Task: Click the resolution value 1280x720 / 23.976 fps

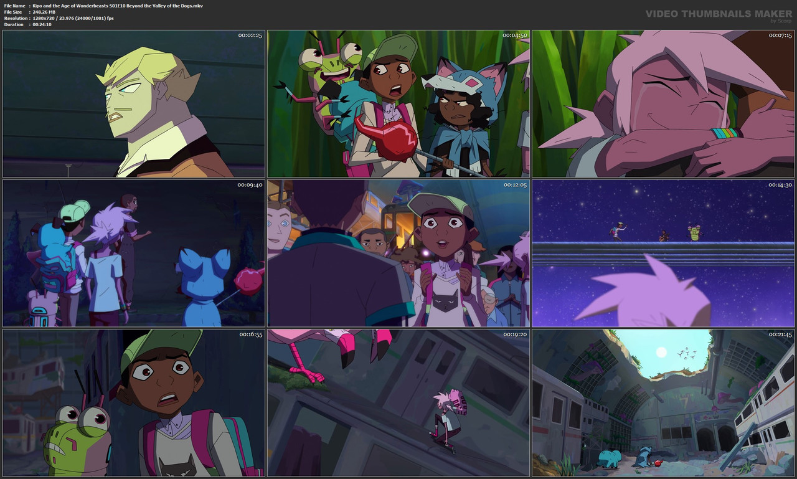Action: 73,18
